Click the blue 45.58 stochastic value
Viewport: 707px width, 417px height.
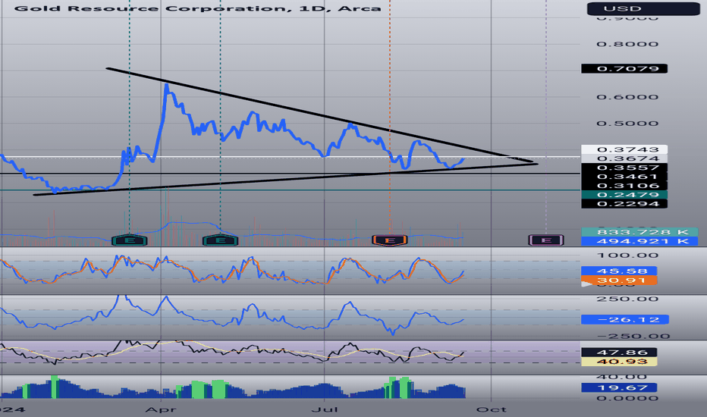[x=619, y=271]
